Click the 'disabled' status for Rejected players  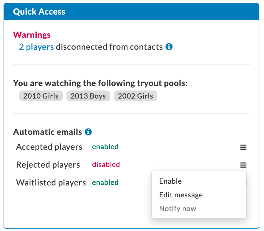106,165
